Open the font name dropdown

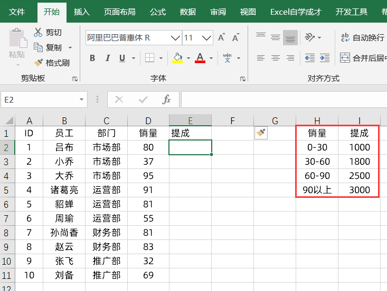click(175, 38)
